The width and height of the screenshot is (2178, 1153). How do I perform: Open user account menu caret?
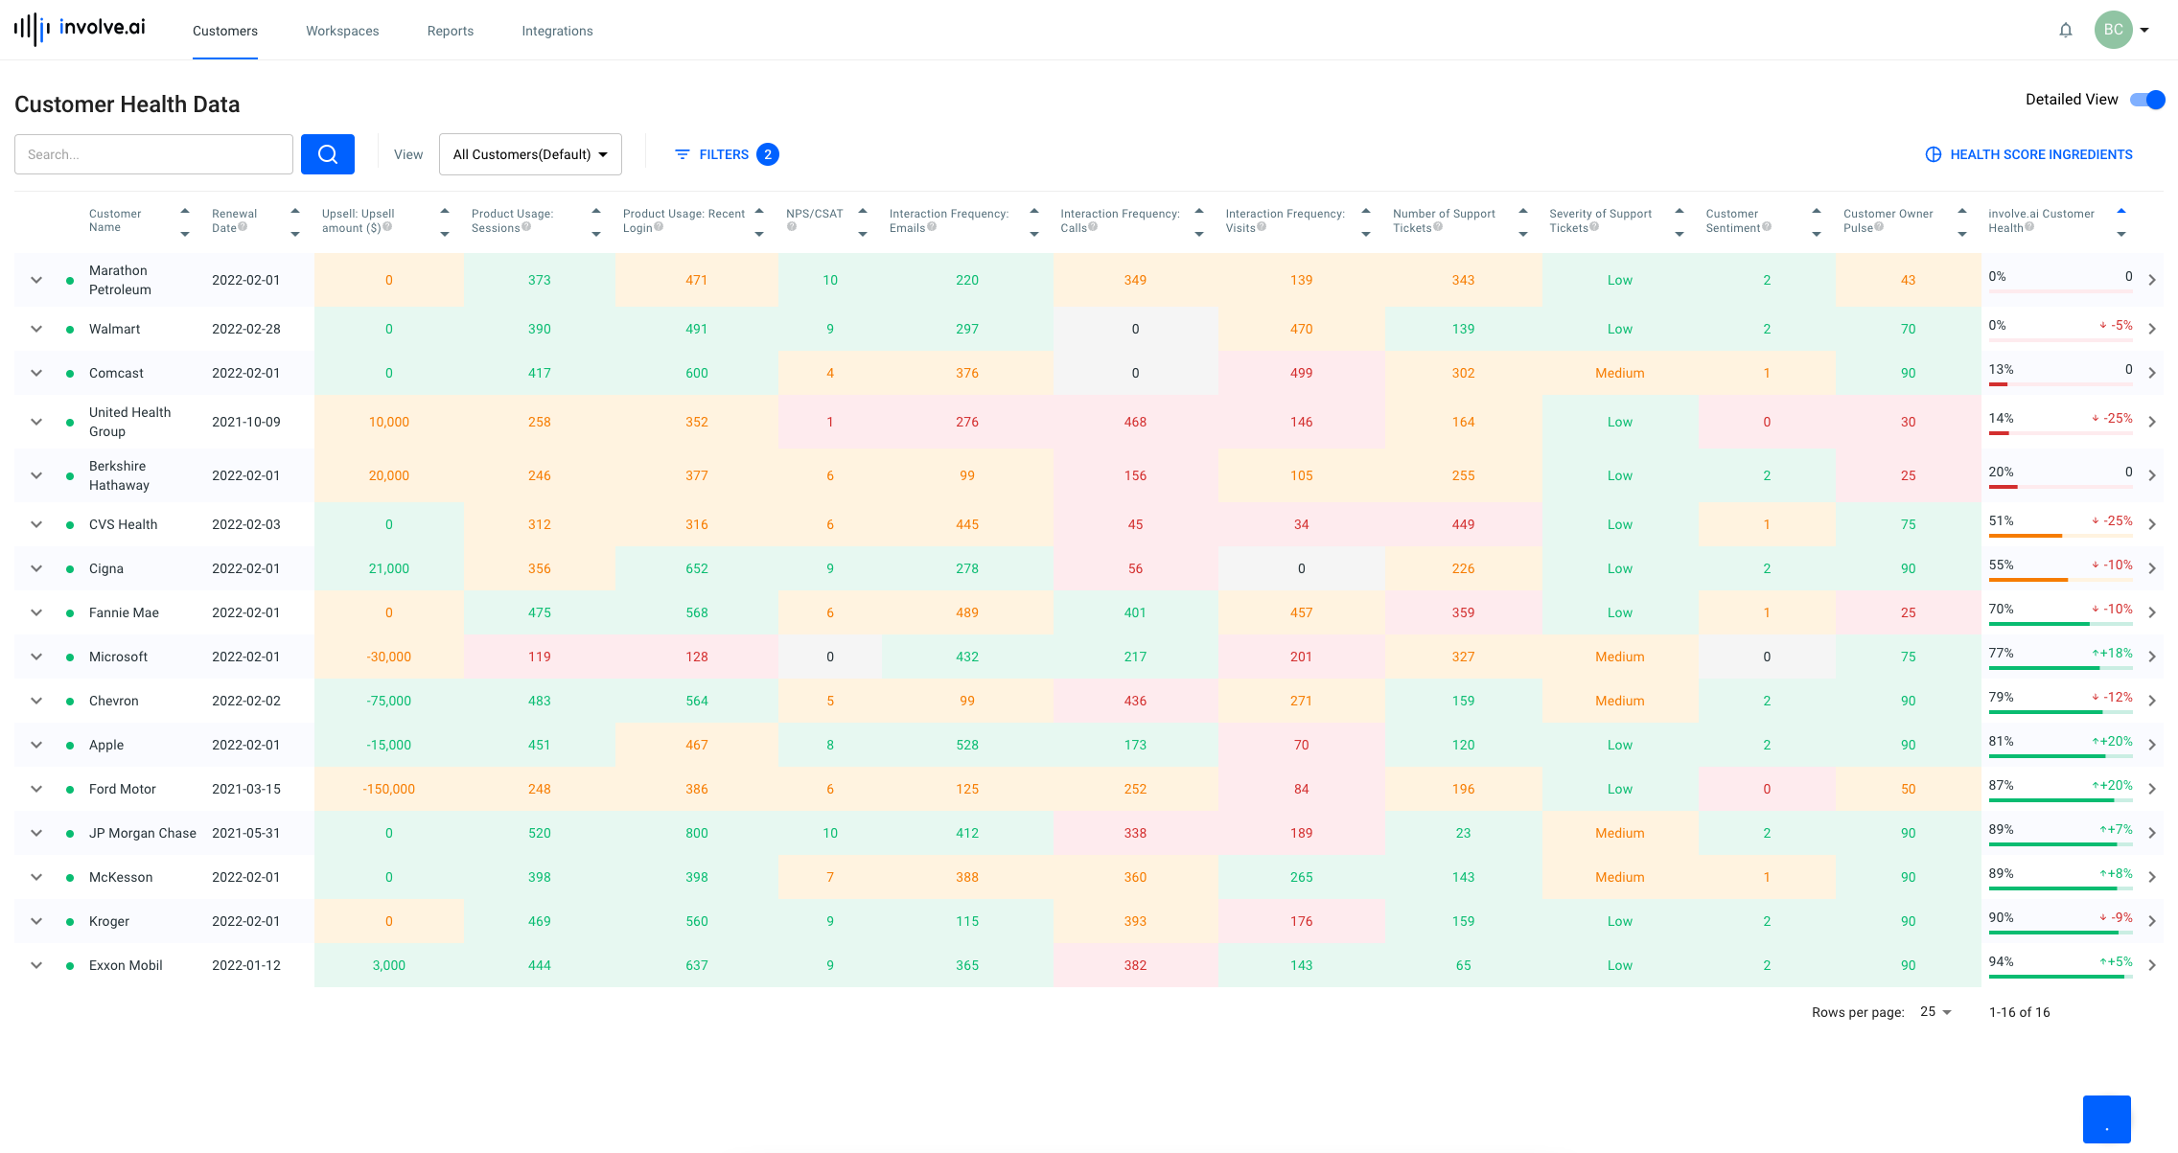(x=2144, y=30)
